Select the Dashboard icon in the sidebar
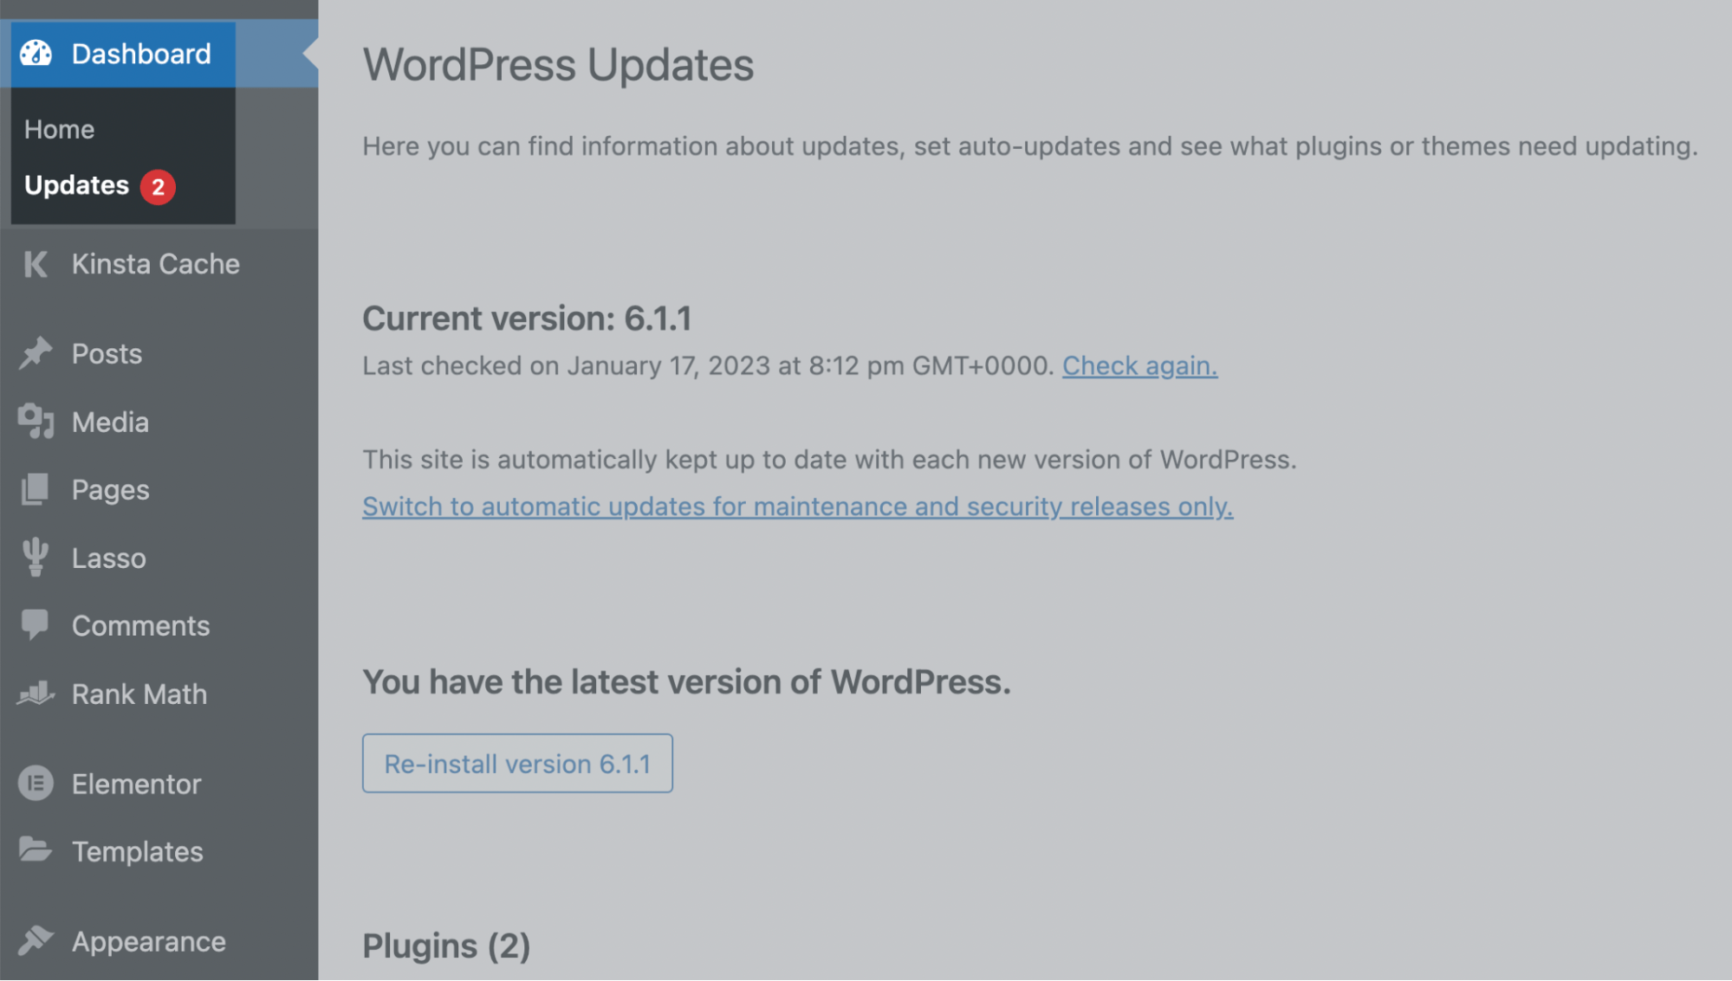The width and height of the screenshot is (1732, 981). (35, 53)
